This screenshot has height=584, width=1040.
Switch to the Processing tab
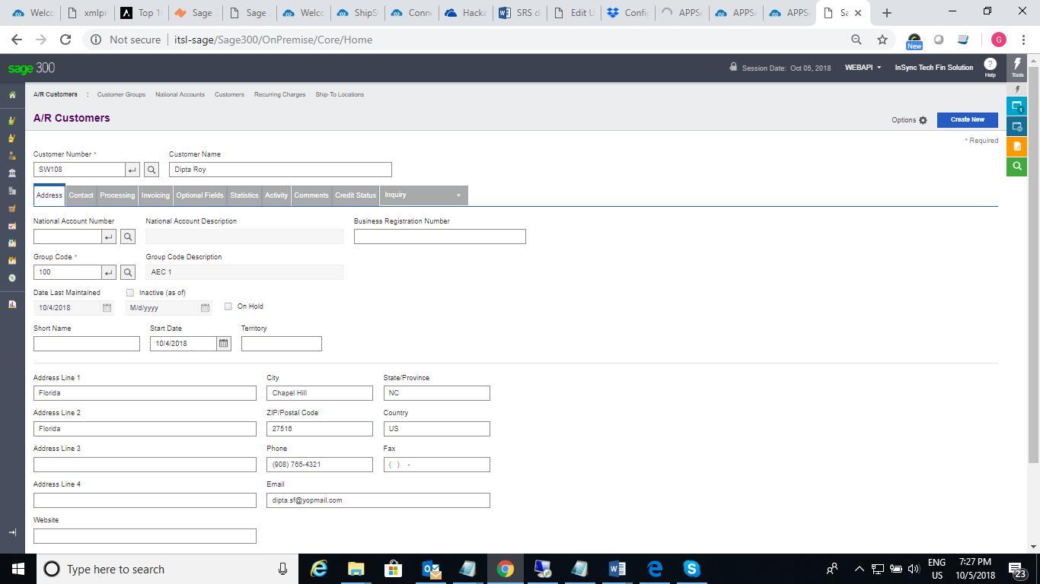click(117, 195)
